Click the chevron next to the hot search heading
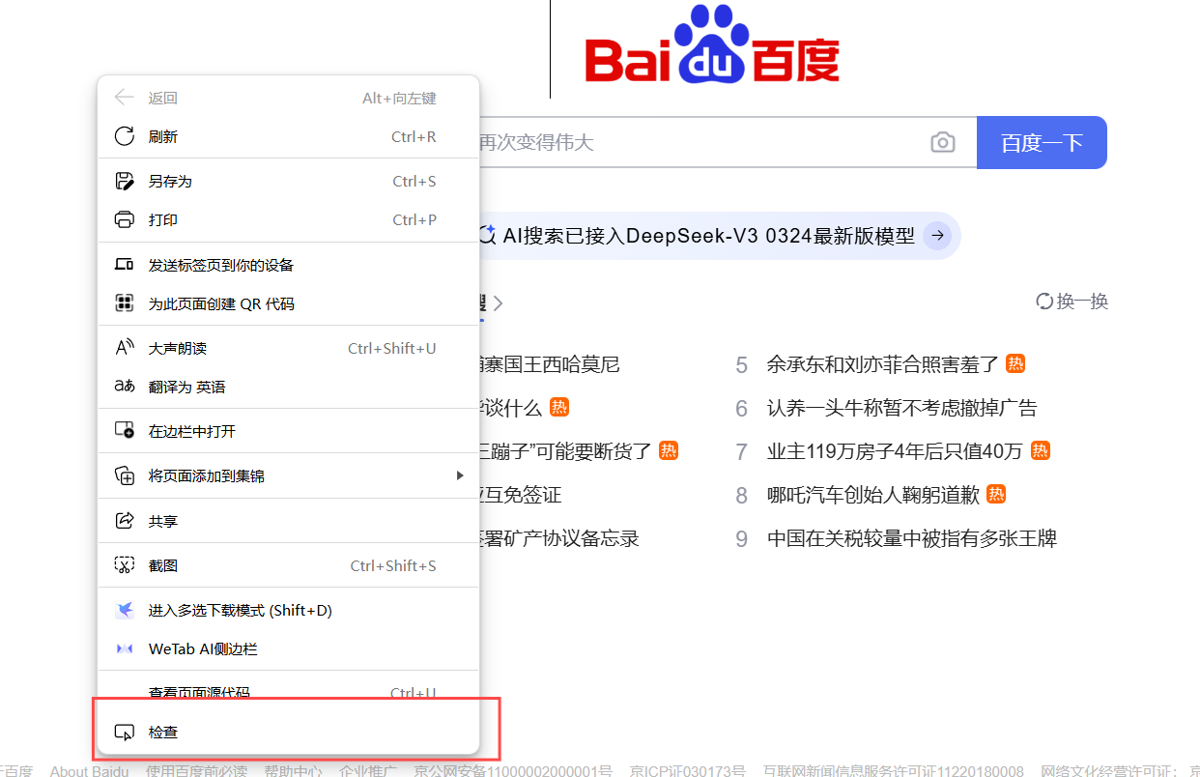Viewport: 1200px width, 777px height. point(498,303)
